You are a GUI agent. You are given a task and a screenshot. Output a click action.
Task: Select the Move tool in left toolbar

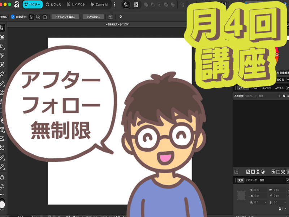coord(2,28)
